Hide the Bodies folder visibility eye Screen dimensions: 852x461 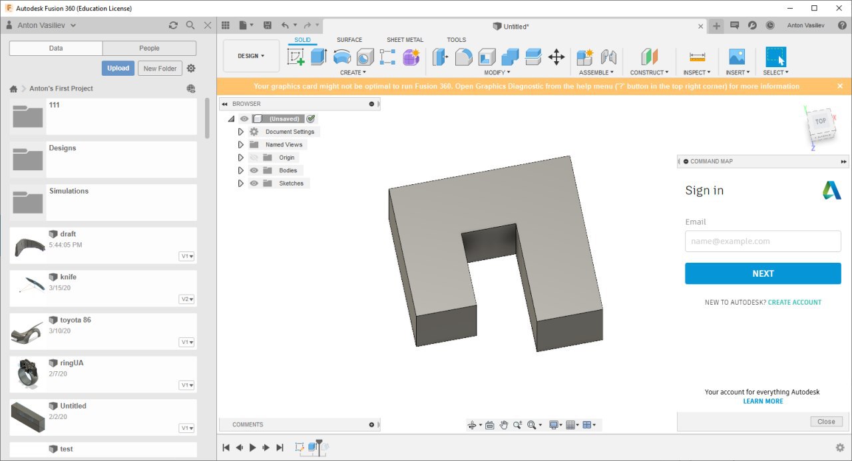pos(254,171)
